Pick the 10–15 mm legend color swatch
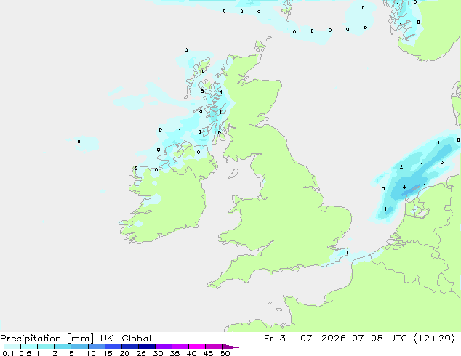The image size is (461, 356). tap(97, 347)
